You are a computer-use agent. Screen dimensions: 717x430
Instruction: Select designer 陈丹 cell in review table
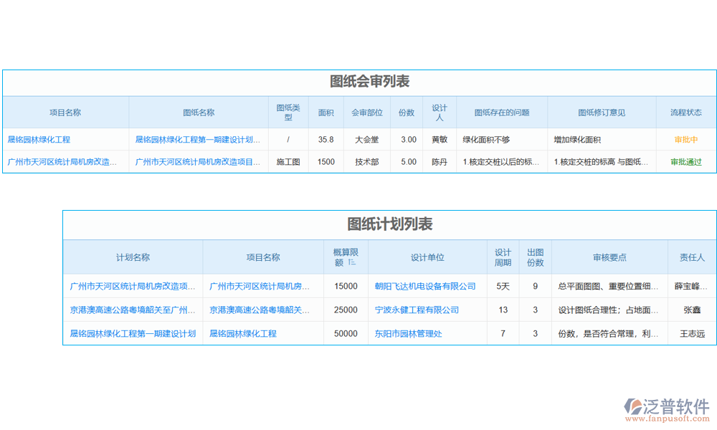[440, 161]
